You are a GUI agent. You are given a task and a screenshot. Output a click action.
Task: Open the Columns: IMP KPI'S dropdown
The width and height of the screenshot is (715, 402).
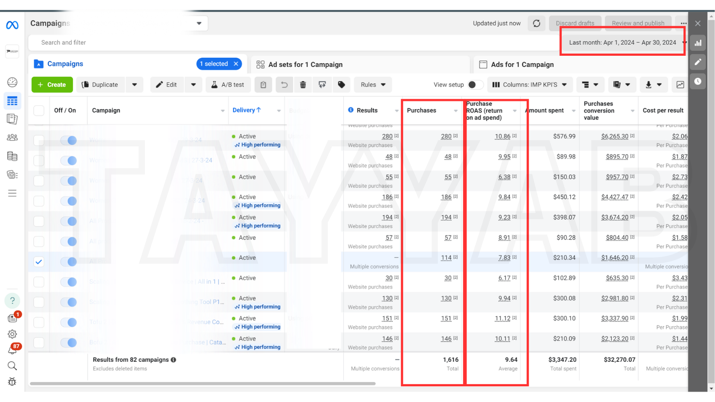click(530, 84)
